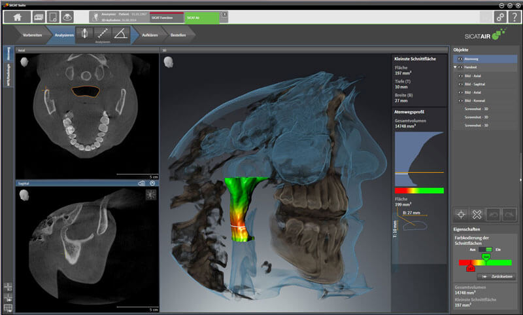The image size is (523, 315).
Task: Toggle eye for first Bild - Axial item
Action: pyautogui.click(x=461, y=76)
